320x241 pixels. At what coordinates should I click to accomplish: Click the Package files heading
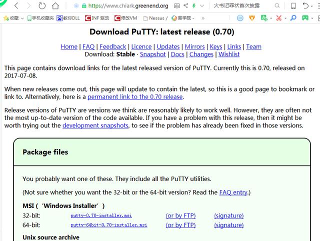[x=45, y=152]
